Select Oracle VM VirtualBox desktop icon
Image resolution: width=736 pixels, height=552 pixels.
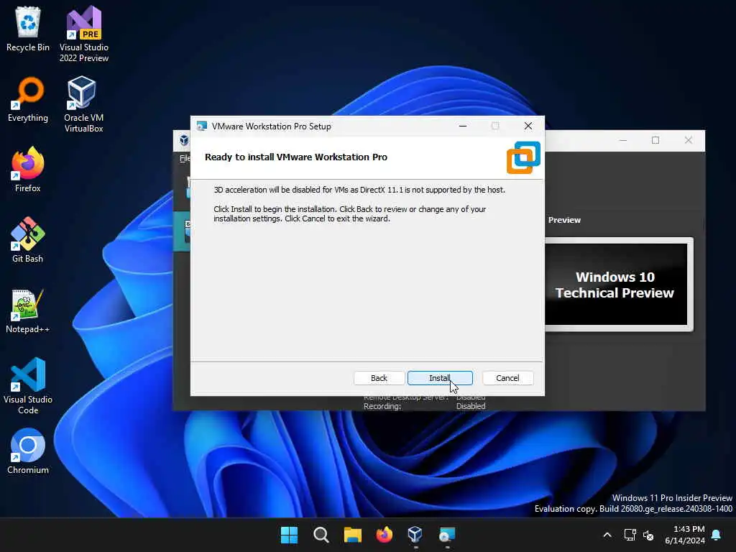click(x=83, y=104)
